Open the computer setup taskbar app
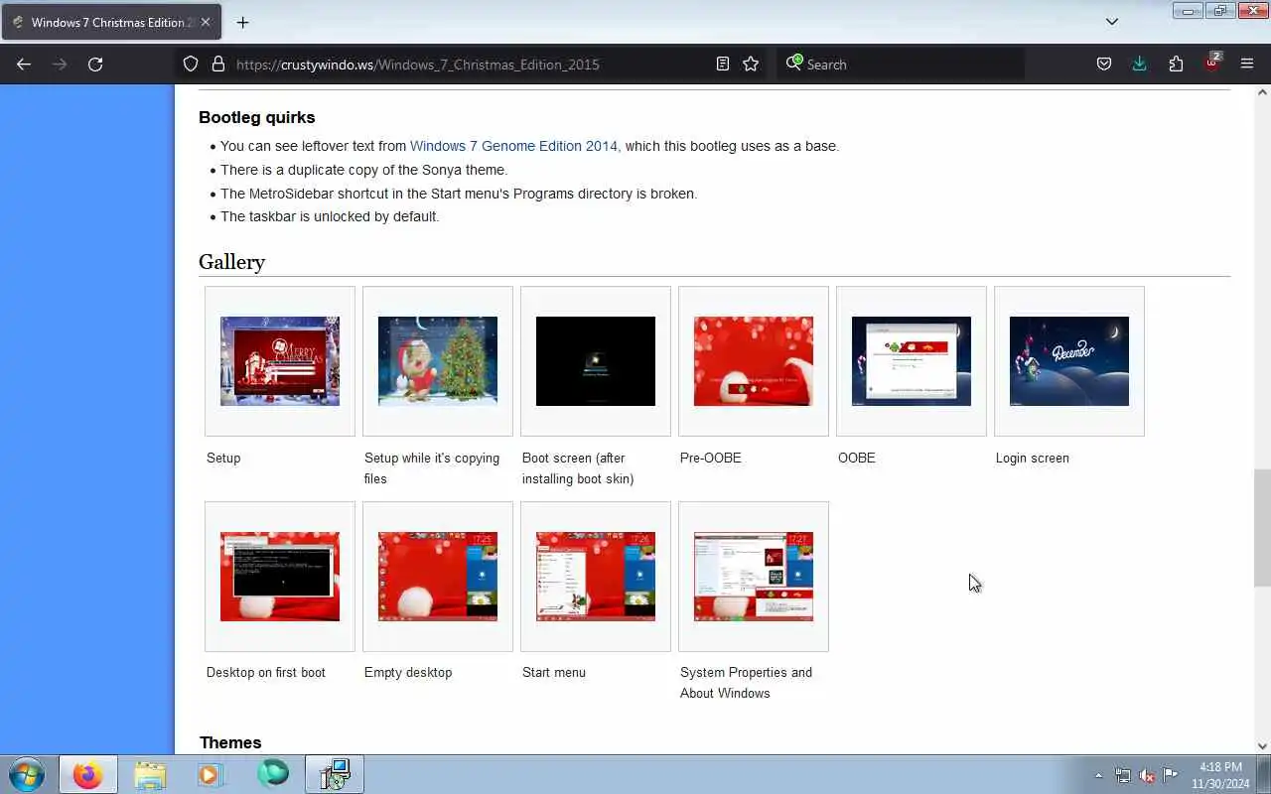Image resolution: width=1271 pixels, height=794 pixels. pyautogui.click(x=335, y=774)
